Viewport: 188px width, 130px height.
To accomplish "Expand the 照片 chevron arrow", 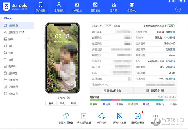I will [x=29, y=39].
